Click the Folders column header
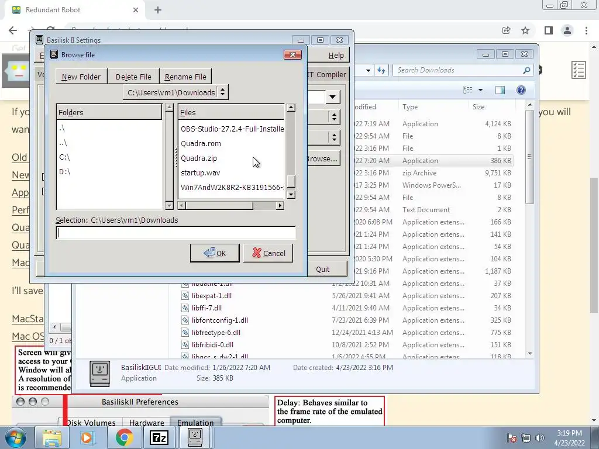This screenshot has height=449, width=599. click(109, 112)
